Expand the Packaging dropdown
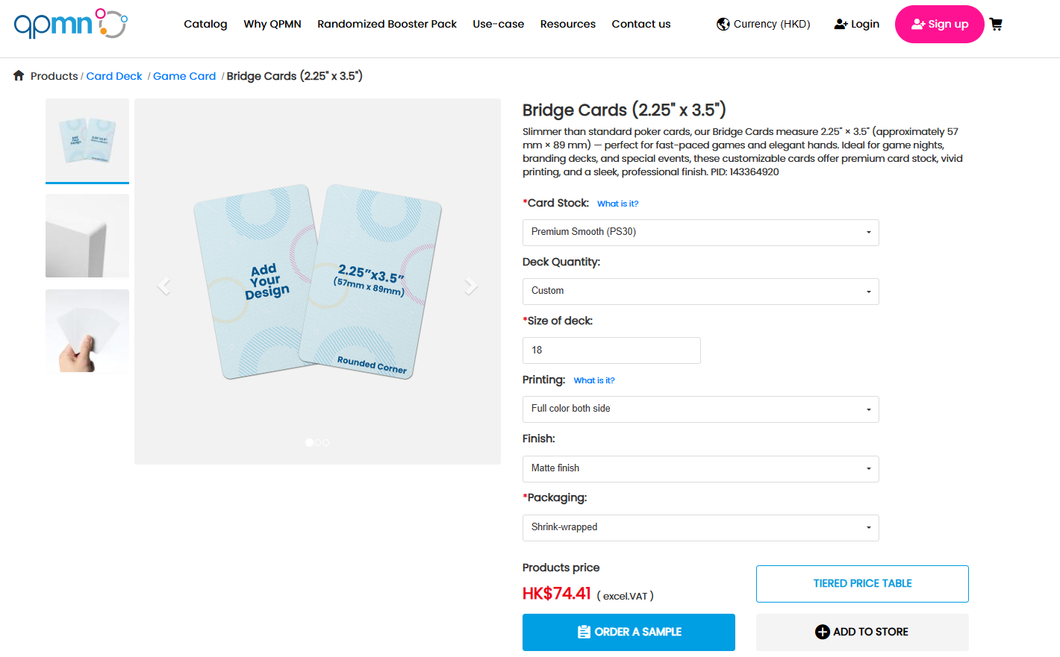The width and height of the screenshot is (1060, 657). 700,527
